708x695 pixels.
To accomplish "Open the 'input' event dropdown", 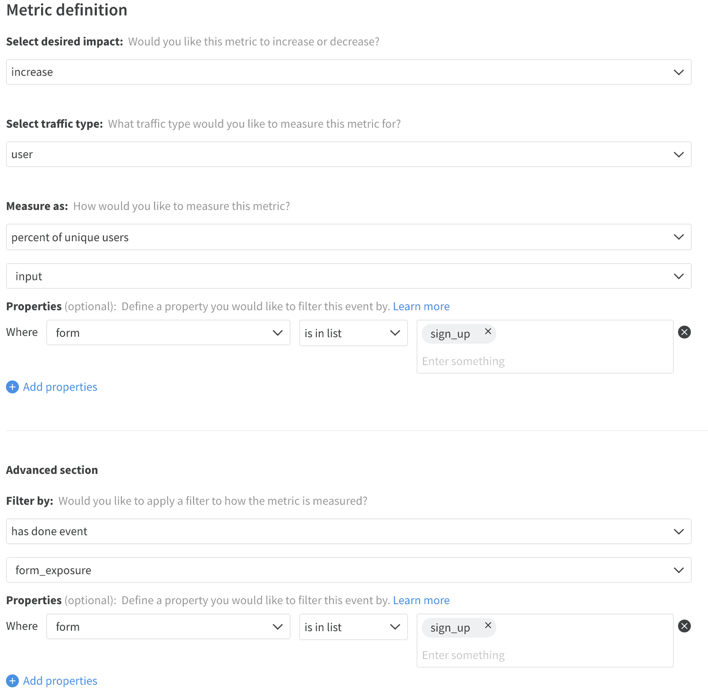I will pyautogui.click(x=348, y=276).
